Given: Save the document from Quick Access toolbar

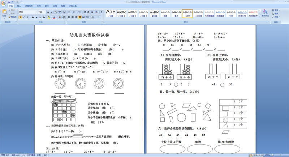Looking at the screenshot, I should 9,2.
